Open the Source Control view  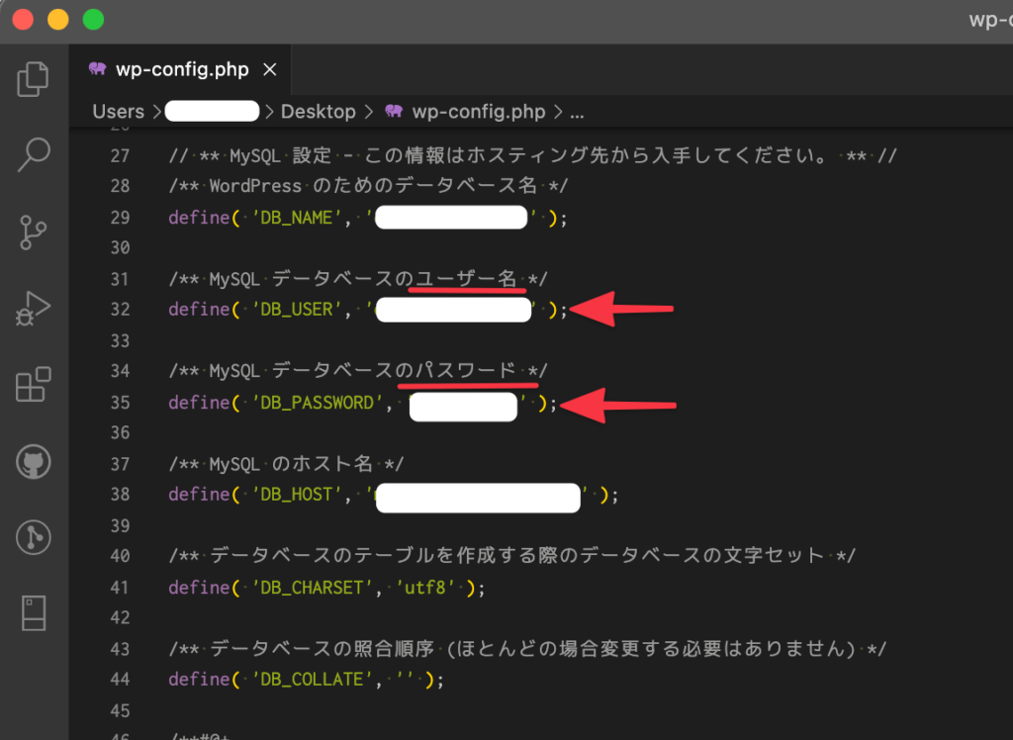click(x=33, y=232)
